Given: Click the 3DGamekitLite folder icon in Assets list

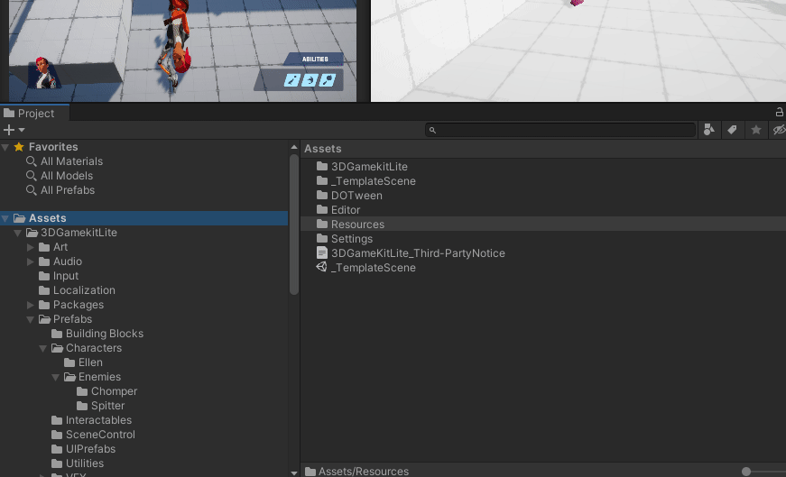Looking at the screenshot, I should (x=322, y=166).
